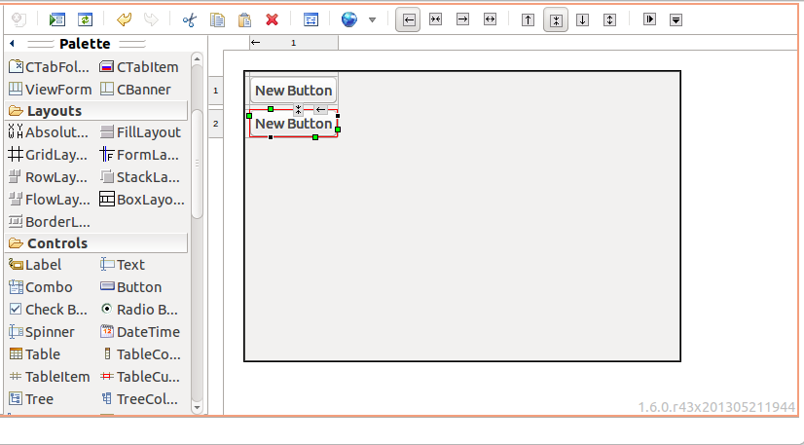The height and width of the screenshot is (445, 804).
Task: Paste from clipboard icon
Action: click(x=244, y=20)
